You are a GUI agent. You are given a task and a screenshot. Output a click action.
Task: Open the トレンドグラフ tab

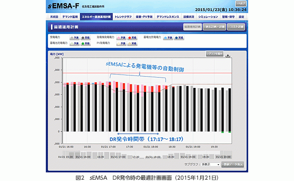point(123,17)
